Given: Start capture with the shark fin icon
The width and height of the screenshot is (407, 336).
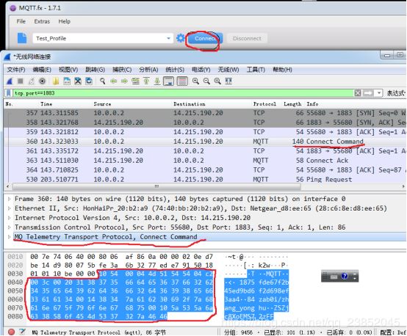Looking at the screenshot, I should coord(10,81).
